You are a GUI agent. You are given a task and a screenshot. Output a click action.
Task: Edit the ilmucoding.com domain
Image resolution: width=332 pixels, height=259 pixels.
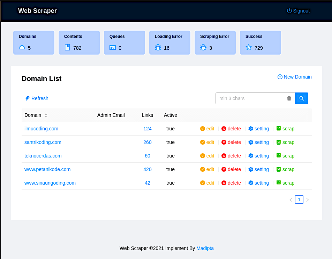coord(207,129)
